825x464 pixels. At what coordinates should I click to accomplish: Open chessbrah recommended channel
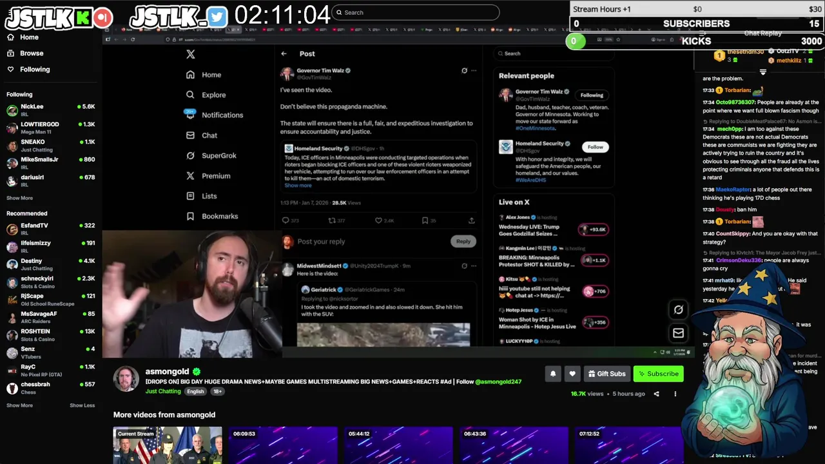50,387
